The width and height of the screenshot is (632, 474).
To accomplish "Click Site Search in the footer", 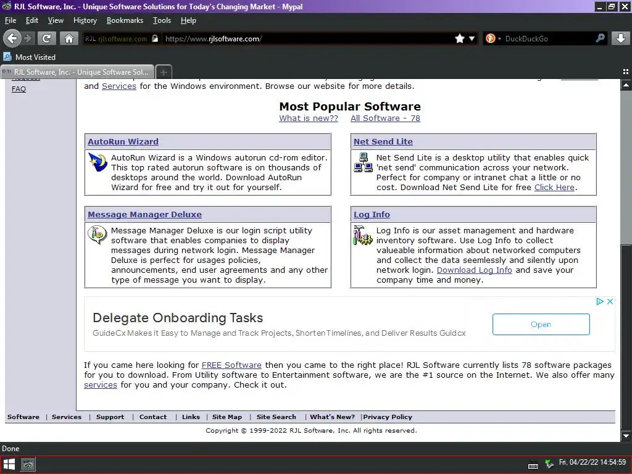I will pyautogui.click(x=276, y=417).
